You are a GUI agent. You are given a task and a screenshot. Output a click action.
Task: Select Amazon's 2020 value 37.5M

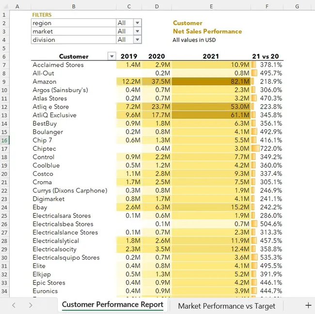tap(157, 81)
